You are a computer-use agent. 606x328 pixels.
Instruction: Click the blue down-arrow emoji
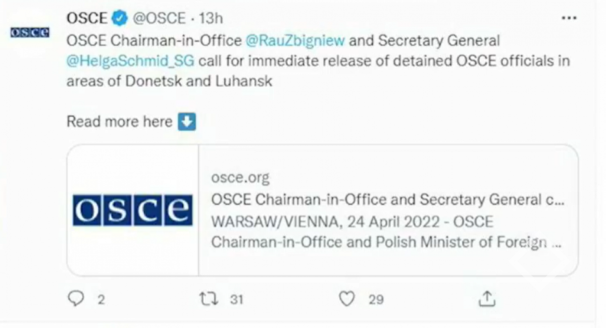(187, 122)
